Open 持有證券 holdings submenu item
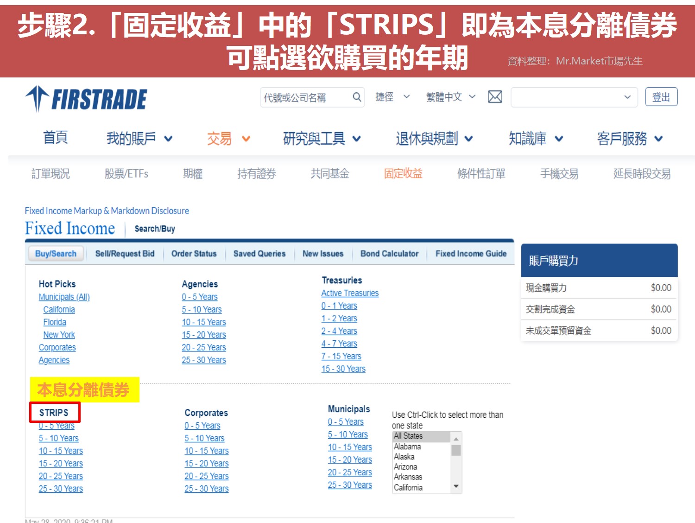This screenshot has width=695, height=523. 257,174
